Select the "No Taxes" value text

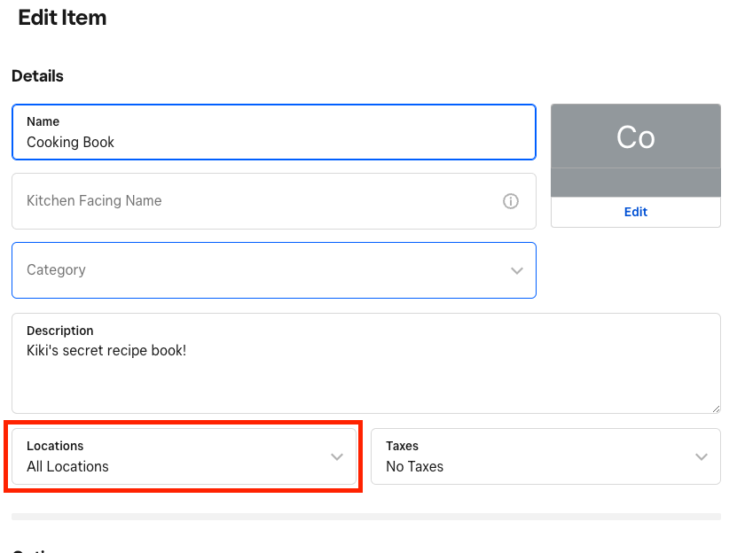414,467
